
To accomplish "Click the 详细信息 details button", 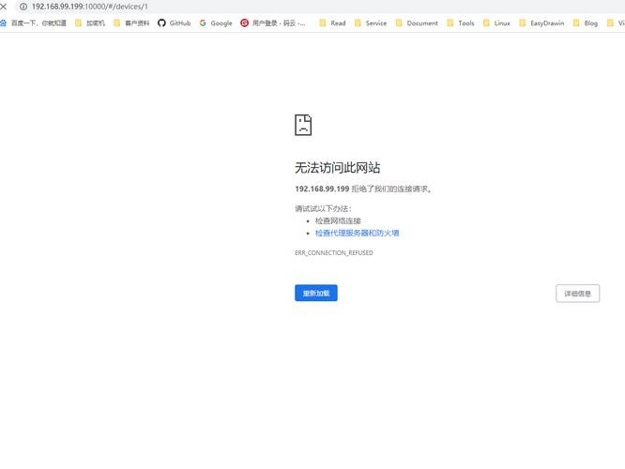I will (577, 294).
